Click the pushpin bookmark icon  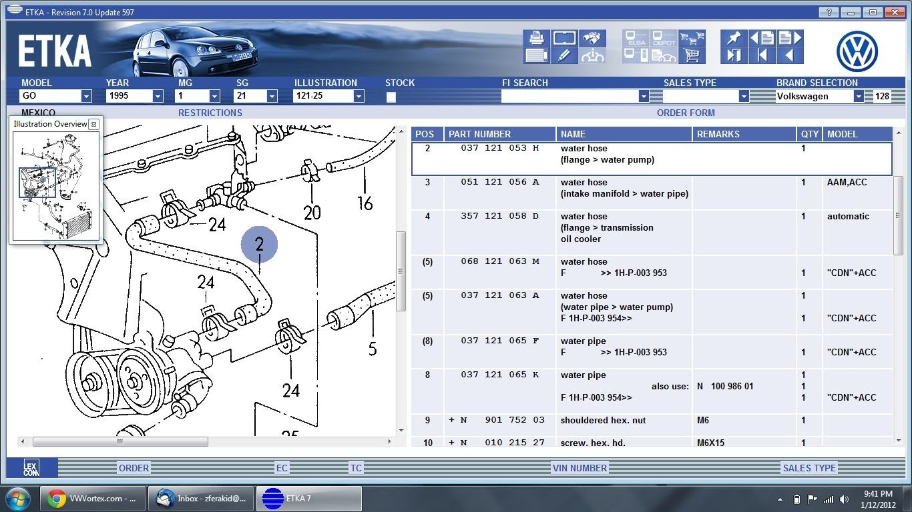coord(734,38)
